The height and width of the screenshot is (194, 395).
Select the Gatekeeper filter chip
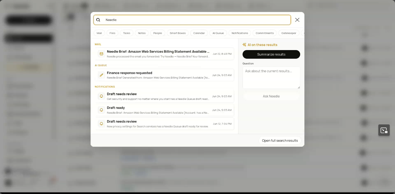pyautogui.click(x=289, y=33)
